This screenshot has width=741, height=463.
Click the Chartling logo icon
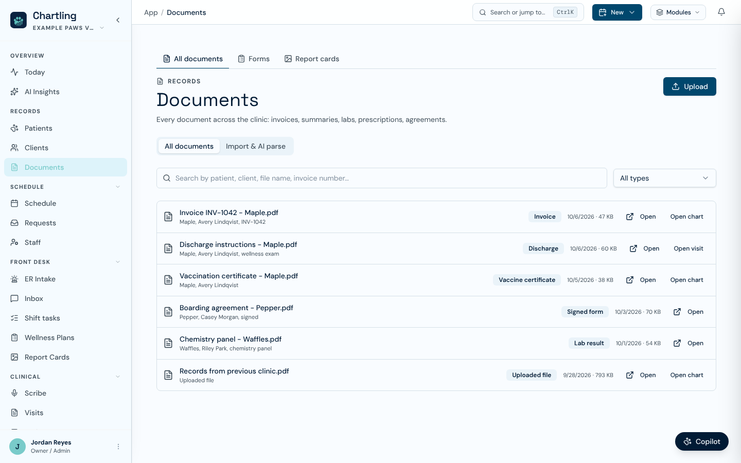click(x=19, y=20)
